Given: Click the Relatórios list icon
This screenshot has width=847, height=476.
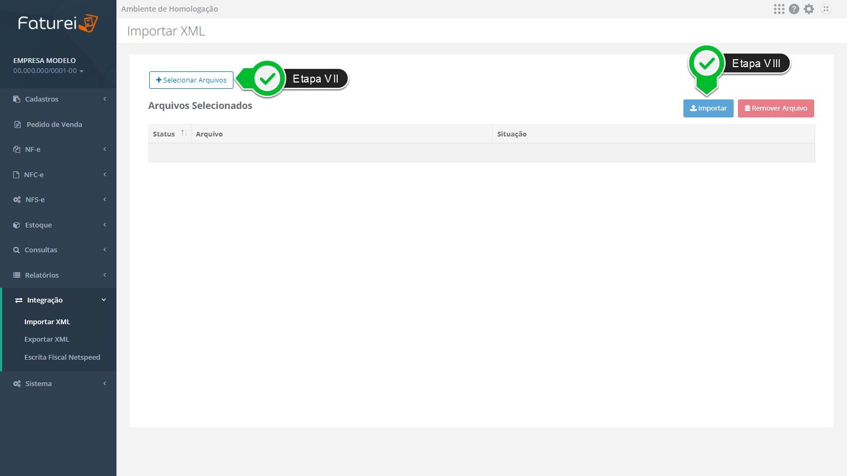Looking at the screenshot, I should (16, 275).
